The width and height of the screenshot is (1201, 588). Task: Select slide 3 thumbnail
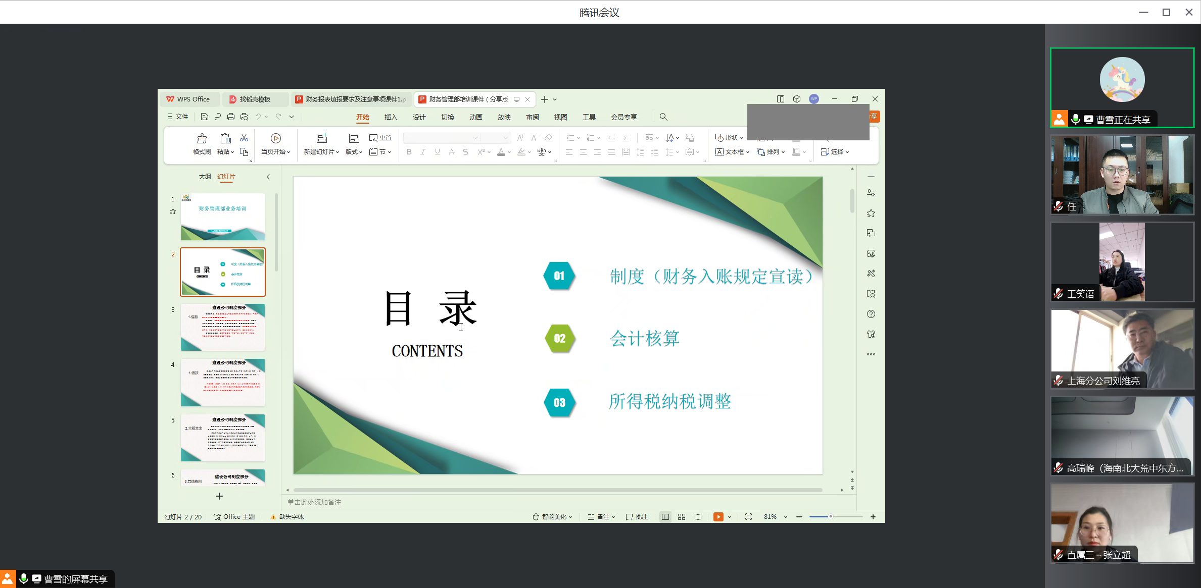pos(223,327)
